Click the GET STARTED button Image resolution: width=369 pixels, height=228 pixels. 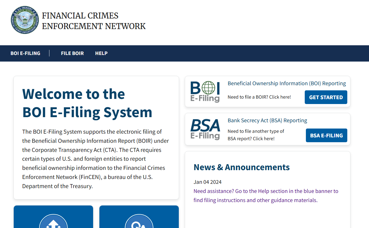pyautogui.click(x=326, y=97)
